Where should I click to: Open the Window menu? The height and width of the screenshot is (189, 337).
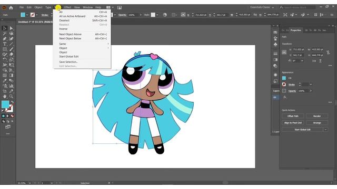[x=88, y=7]
